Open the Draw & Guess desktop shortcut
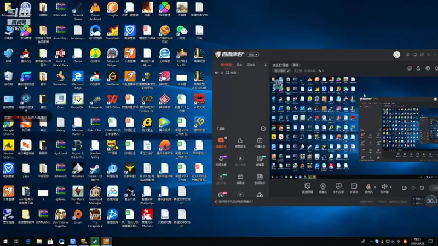438x246 pixels. click(x=78, y=10)
